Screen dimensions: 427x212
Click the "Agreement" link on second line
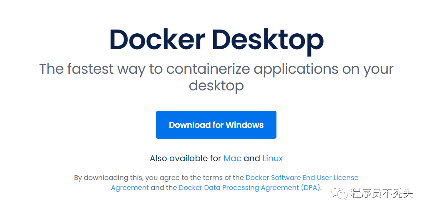130,187
